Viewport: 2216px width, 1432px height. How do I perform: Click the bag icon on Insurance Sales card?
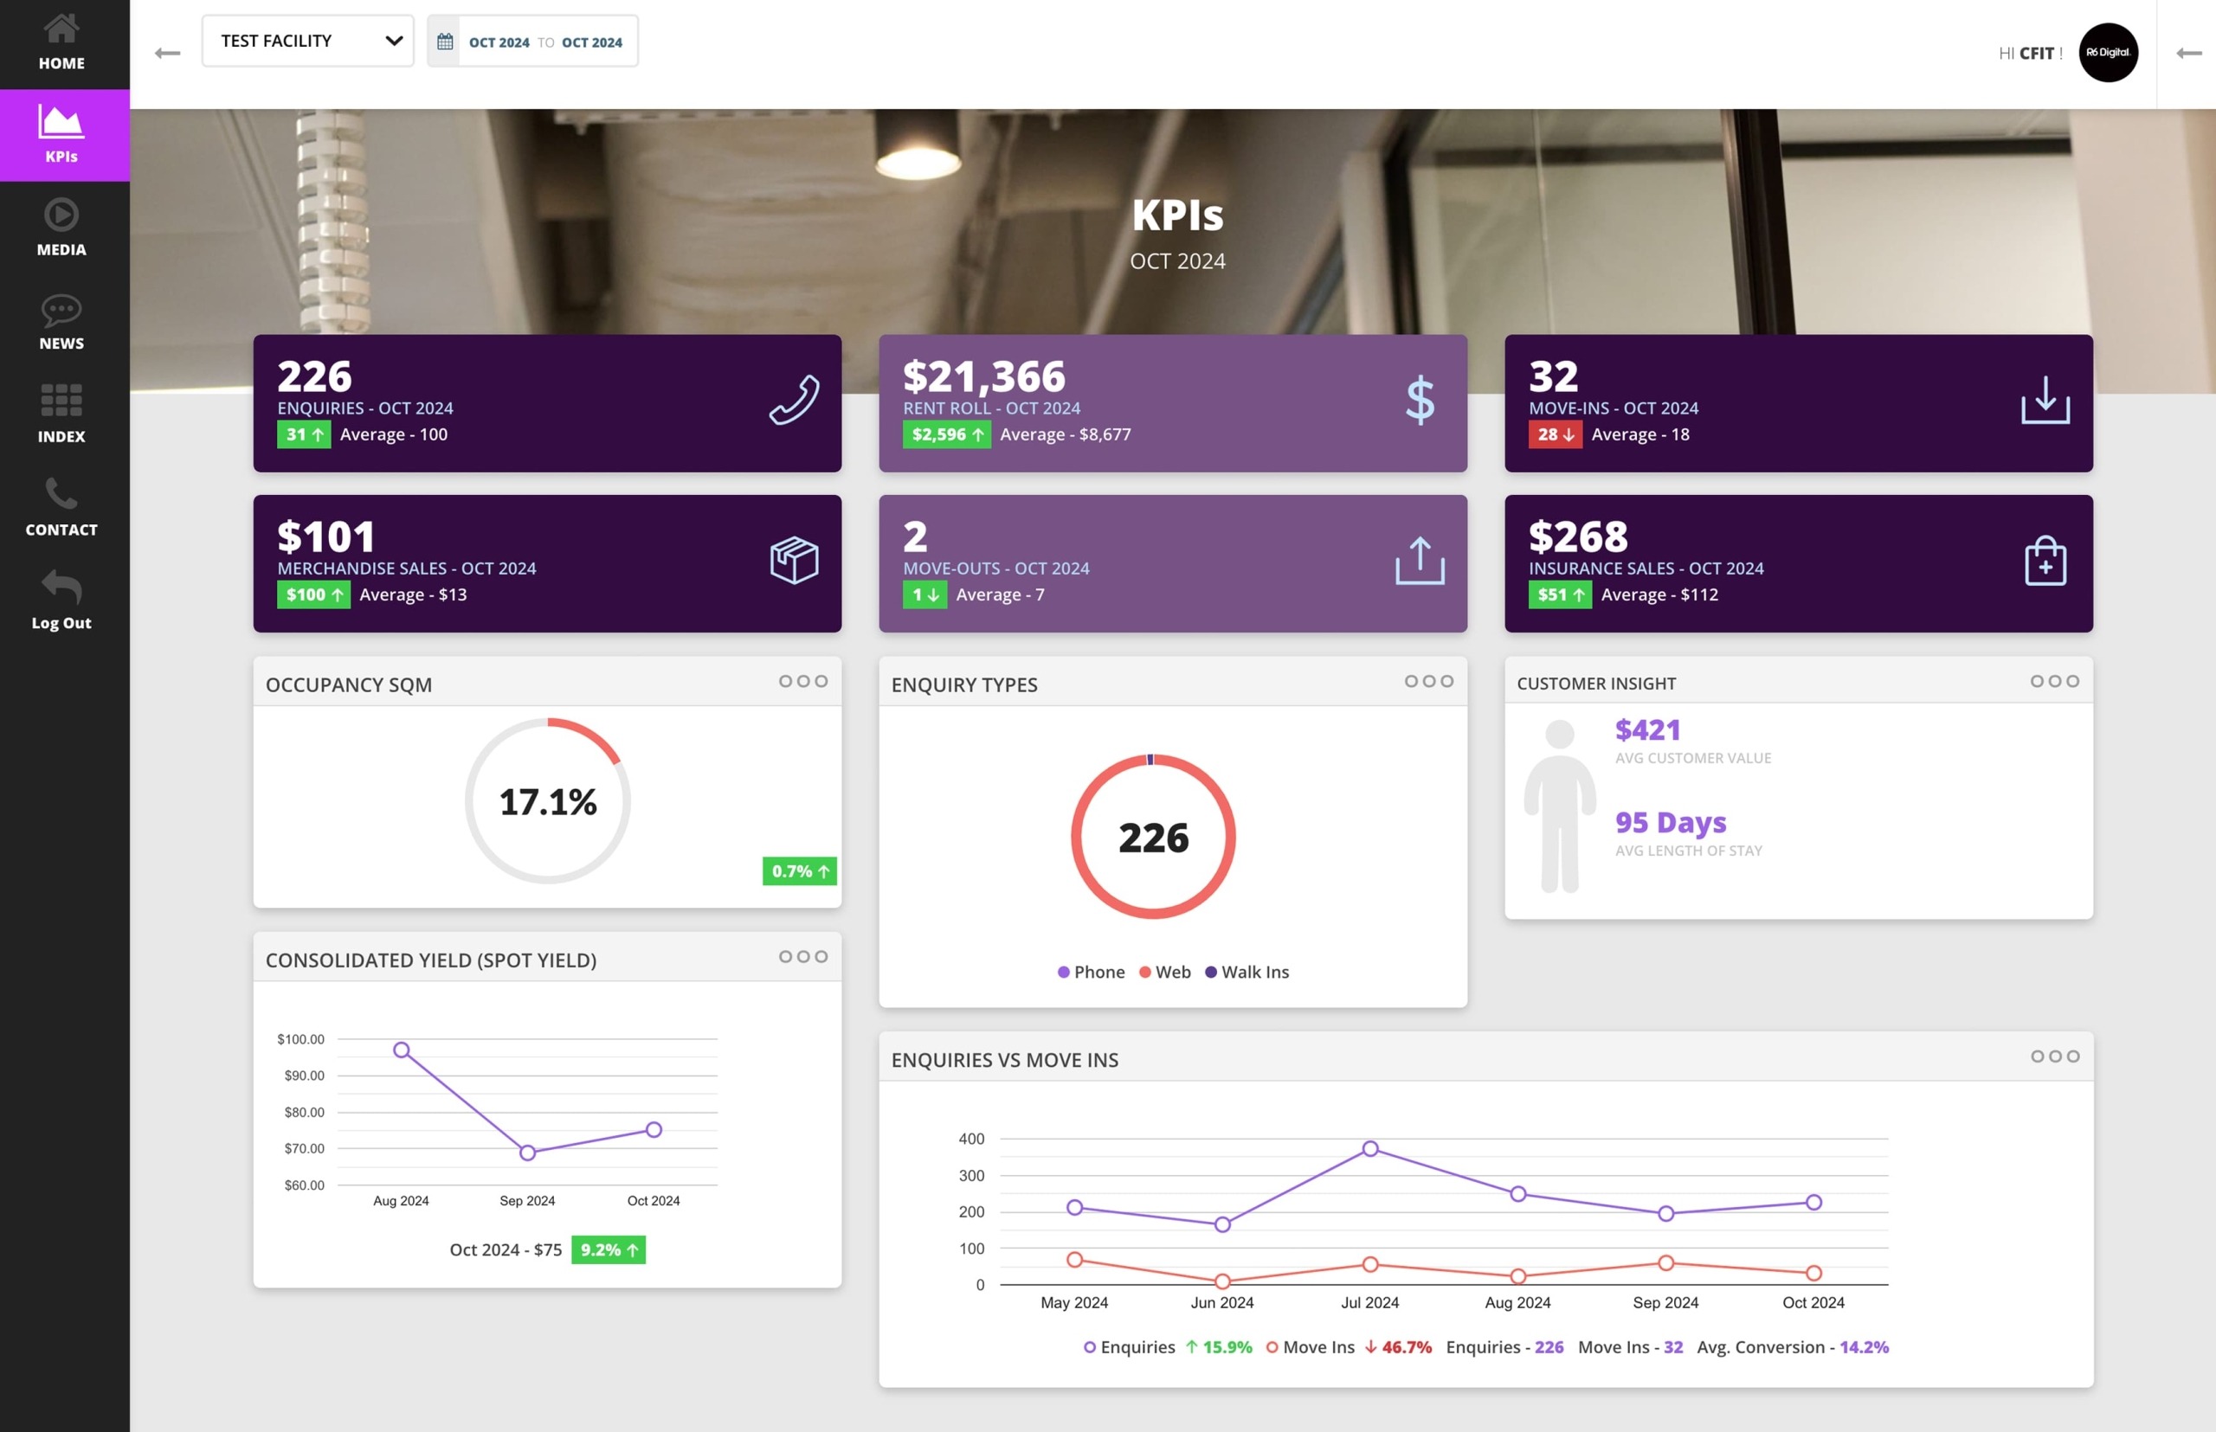coord(2045,561)
